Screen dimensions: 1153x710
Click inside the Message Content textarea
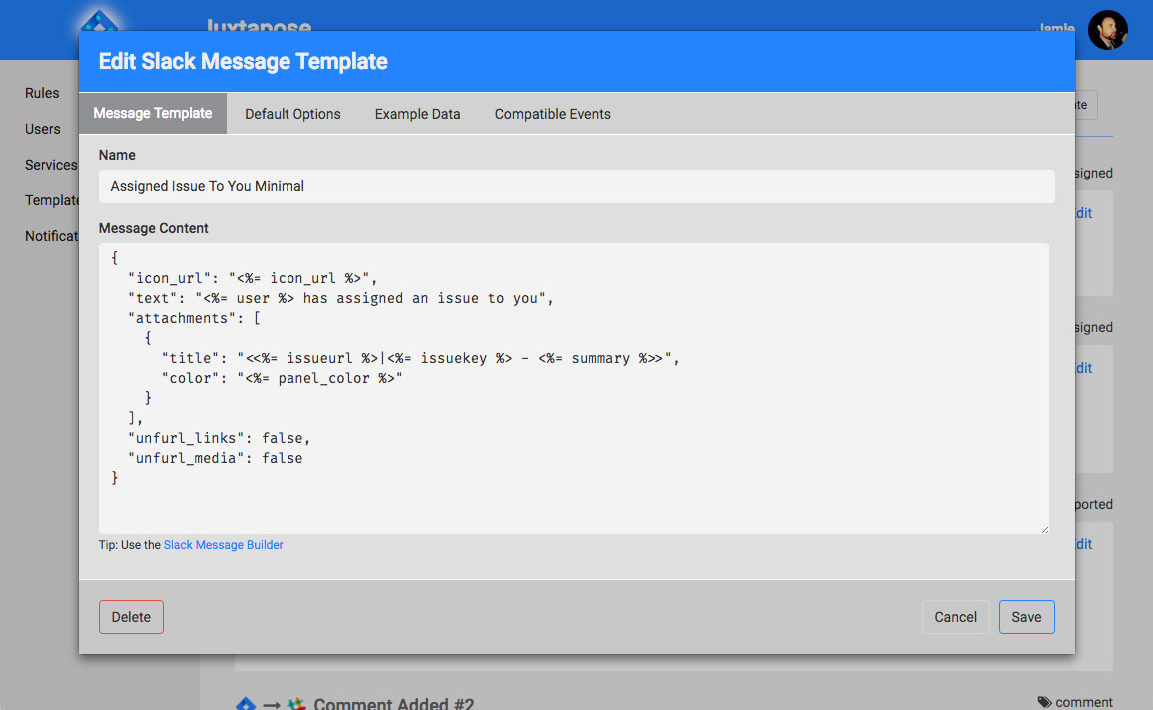coord(574,389)
